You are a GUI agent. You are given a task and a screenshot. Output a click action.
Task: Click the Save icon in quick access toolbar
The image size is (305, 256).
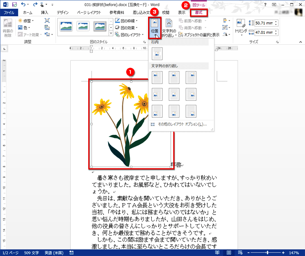(15, 4)
